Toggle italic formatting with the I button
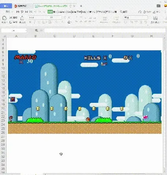 pyautogui.click(x=34, y=22)
